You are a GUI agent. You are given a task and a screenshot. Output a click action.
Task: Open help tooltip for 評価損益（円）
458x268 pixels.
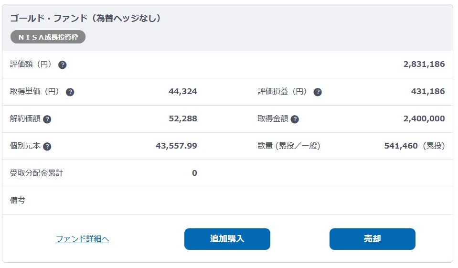318,92
